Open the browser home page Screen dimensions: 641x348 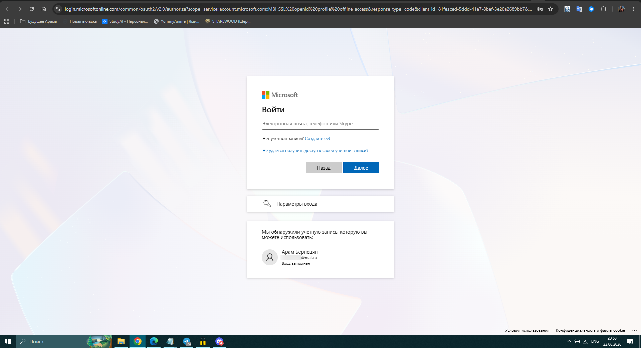[x=44, y=9]
